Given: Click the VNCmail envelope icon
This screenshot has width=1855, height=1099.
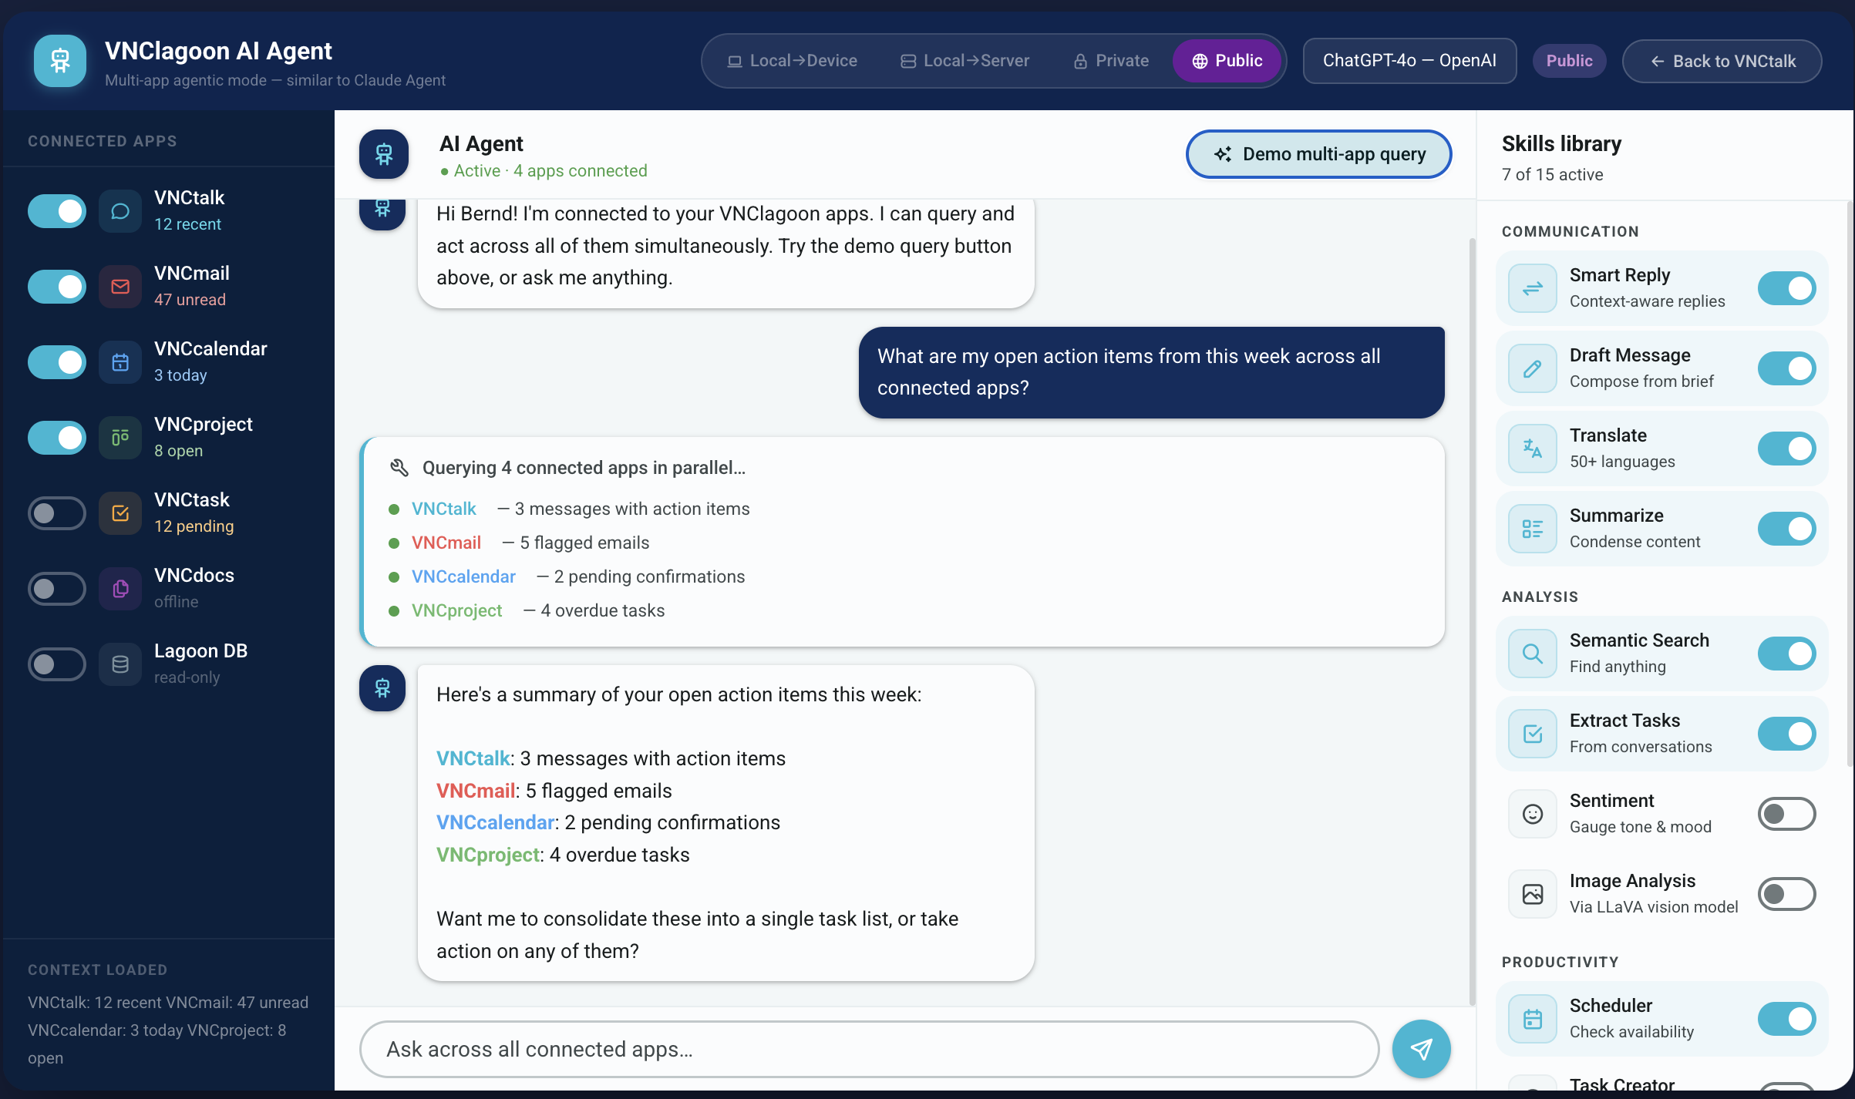Looking at the screenshot, I should pos(120,287).
